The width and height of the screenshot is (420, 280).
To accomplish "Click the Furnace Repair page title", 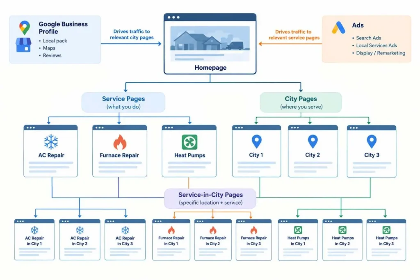I will [119, 155].
